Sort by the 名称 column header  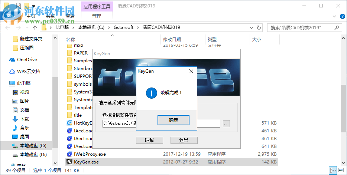[71, 40]
